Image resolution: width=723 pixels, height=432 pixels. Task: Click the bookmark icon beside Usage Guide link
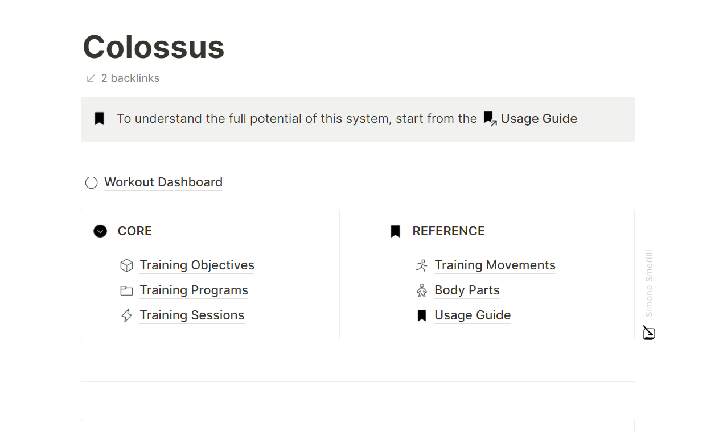pos(421,315)
